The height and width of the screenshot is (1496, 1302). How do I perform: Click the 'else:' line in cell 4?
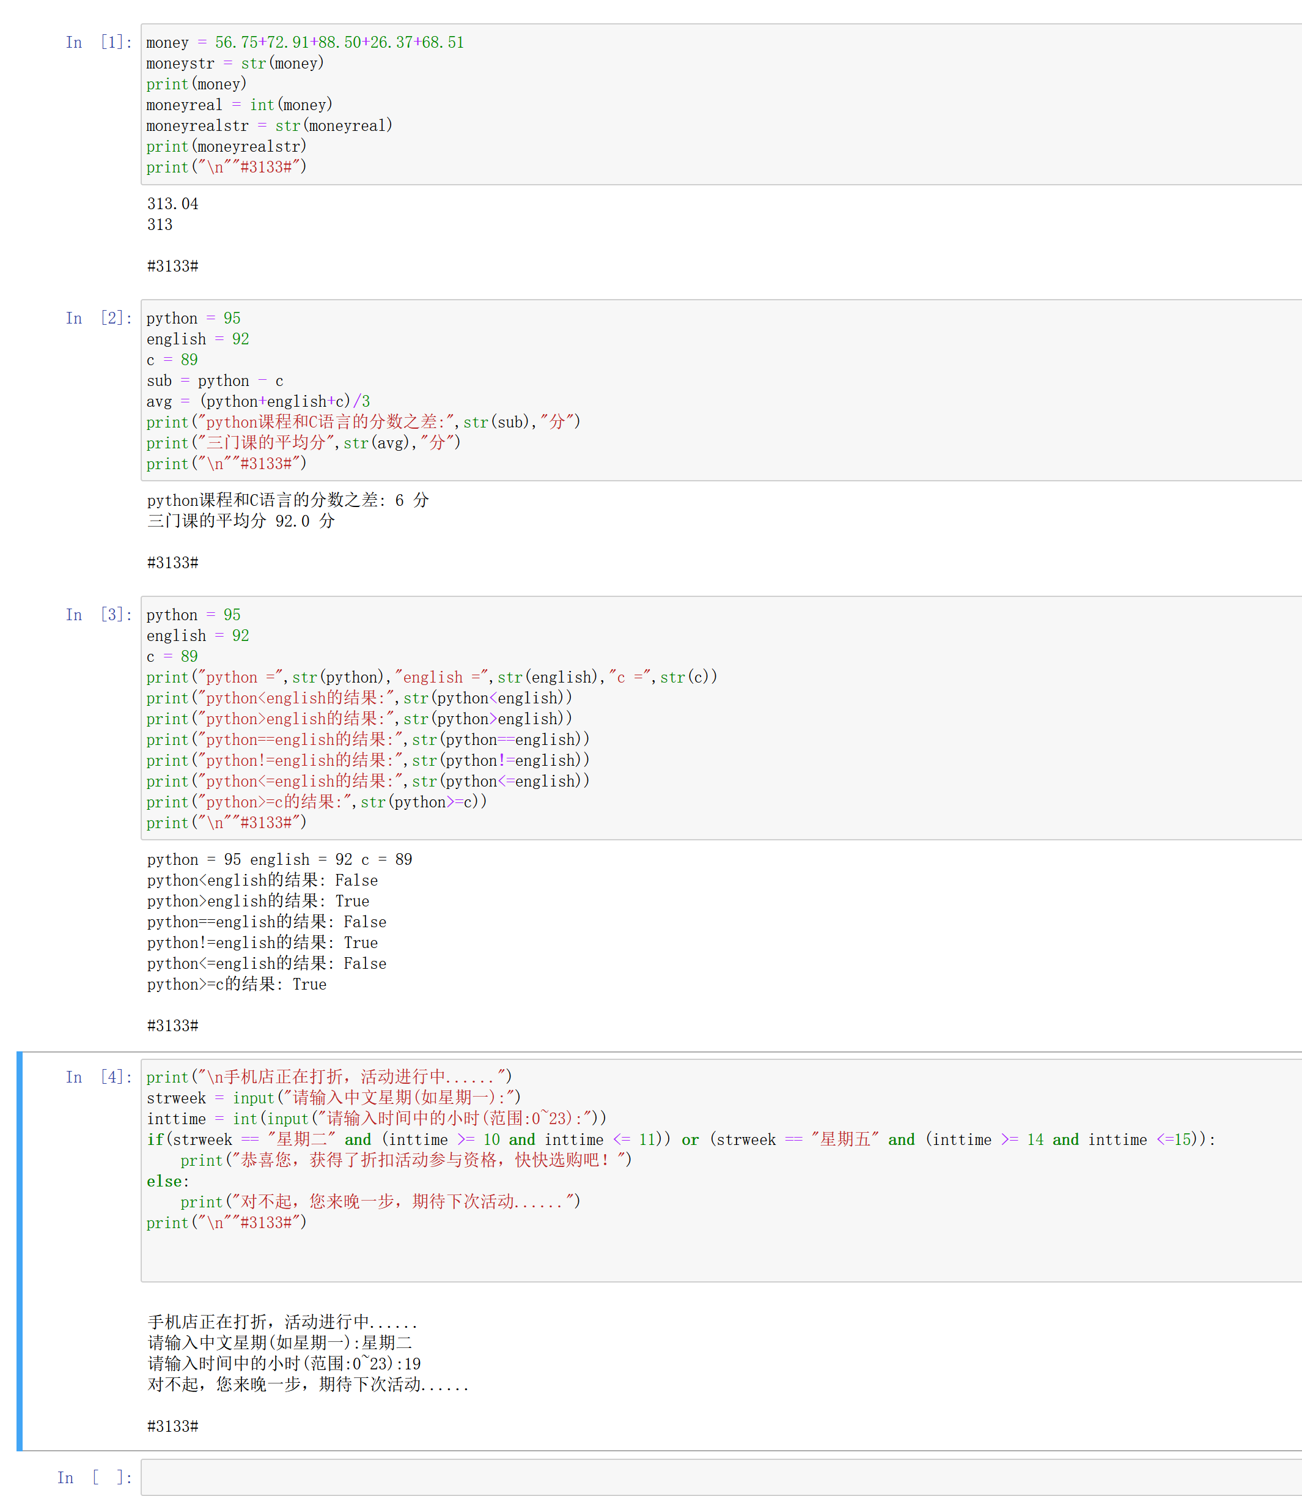[168, 1181]
